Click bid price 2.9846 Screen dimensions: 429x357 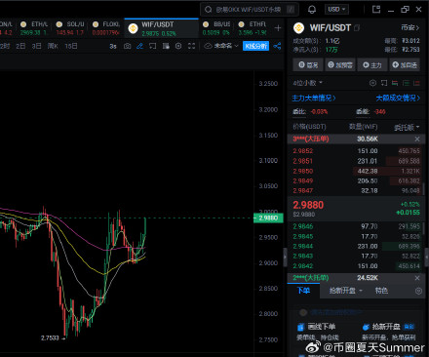[303, 226]
